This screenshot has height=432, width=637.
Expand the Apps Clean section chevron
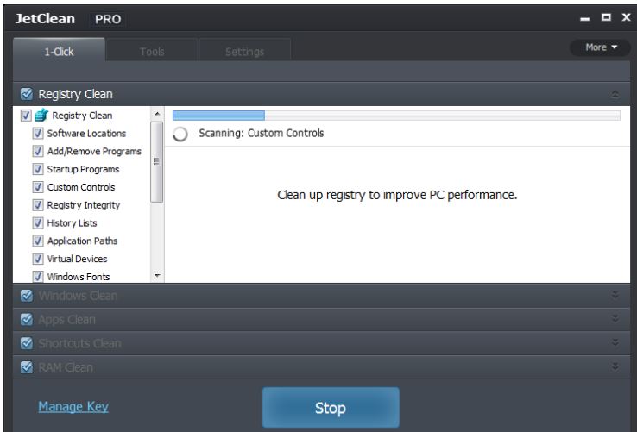click(x=615, y=319)
